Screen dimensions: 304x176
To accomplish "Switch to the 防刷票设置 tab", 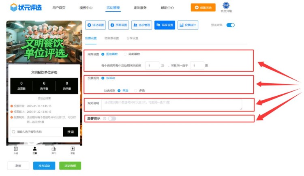I will point(111,39).
